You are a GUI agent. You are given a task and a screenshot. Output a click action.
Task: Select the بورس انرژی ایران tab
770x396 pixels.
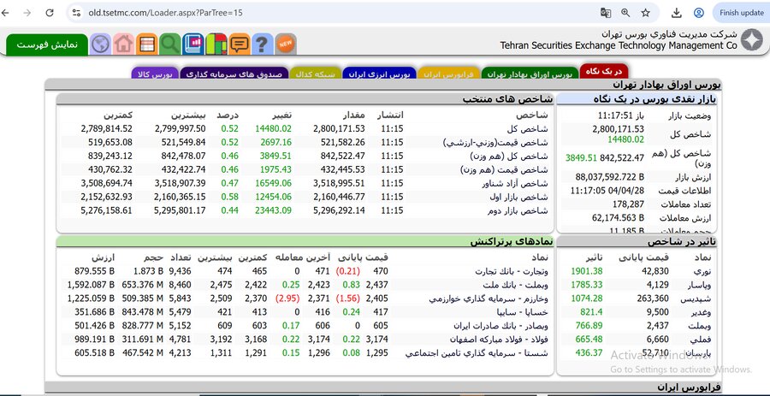[379, 74]
